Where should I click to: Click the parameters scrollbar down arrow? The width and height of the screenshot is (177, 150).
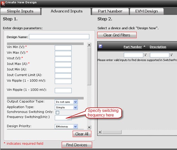tap(89, 127)
